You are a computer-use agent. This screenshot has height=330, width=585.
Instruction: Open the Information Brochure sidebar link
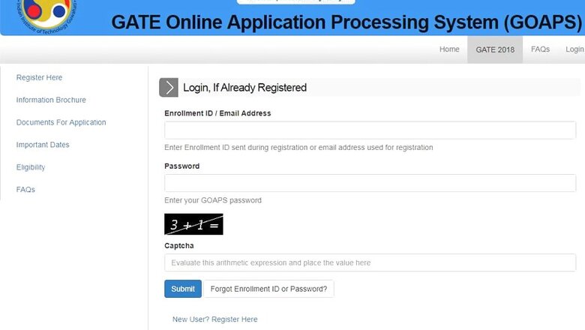point(51,100)
